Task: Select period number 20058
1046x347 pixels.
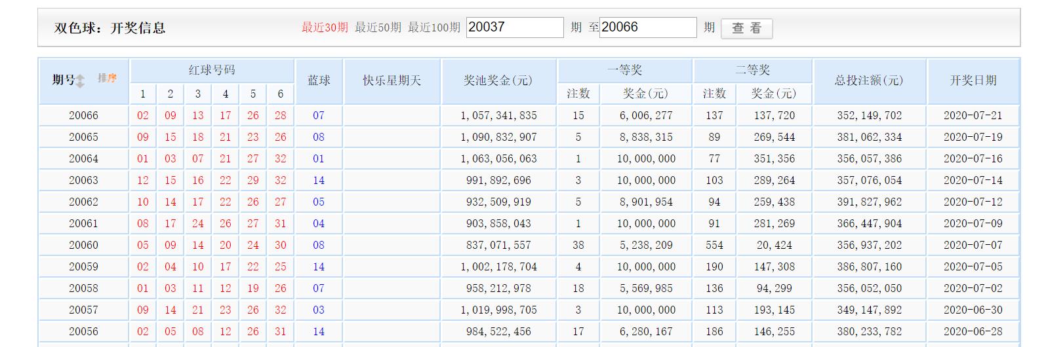Action: [x=83, y=288]
